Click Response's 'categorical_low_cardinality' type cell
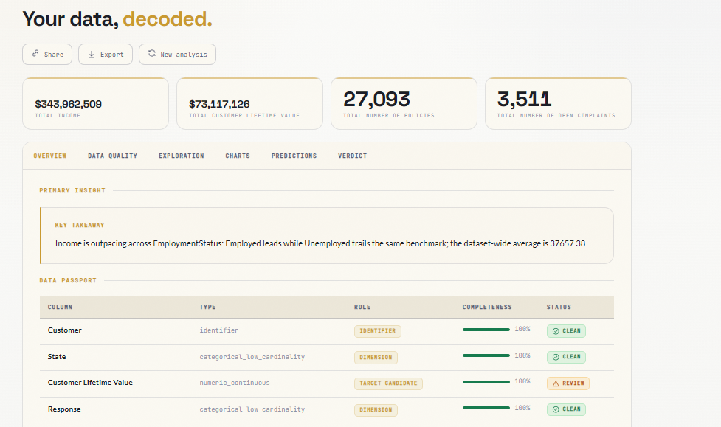 [252, 409]
